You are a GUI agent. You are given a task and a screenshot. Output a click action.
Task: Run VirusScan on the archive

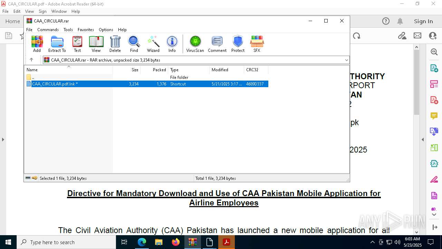[195, 44]
